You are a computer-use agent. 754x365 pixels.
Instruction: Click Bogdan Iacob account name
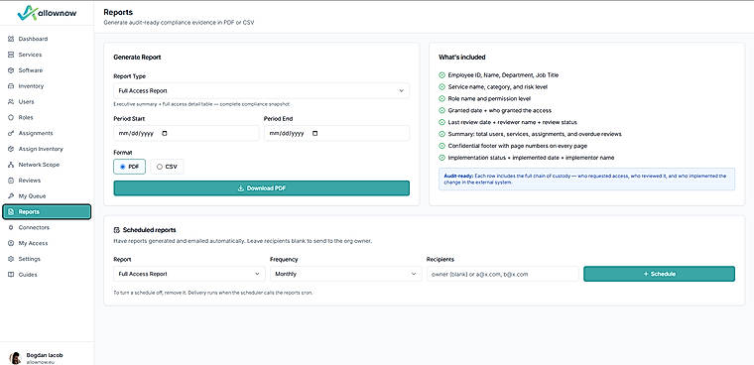[45, 355]
